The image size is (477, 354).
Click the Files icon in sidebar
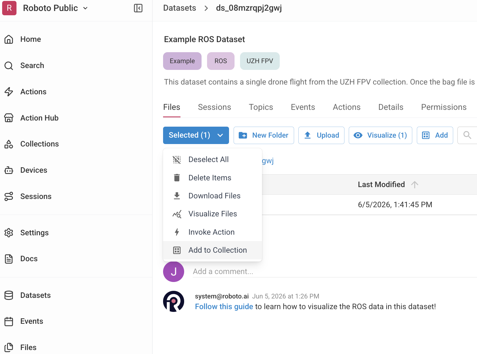9,347
